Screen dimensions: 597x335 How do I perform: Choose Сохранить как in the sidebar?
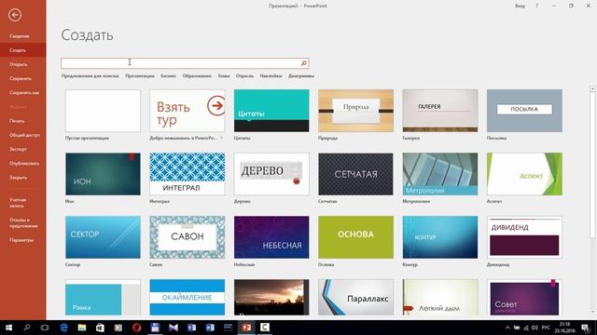[24, 93]
